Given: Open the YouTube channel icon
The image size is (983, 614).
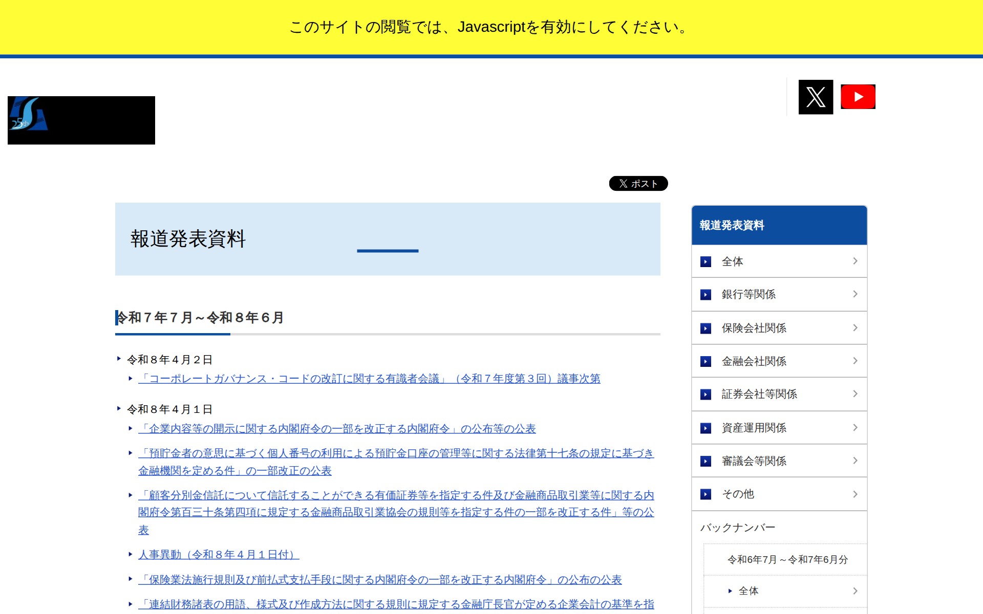Looking at the screenshot, I should [x=858, y=96].
